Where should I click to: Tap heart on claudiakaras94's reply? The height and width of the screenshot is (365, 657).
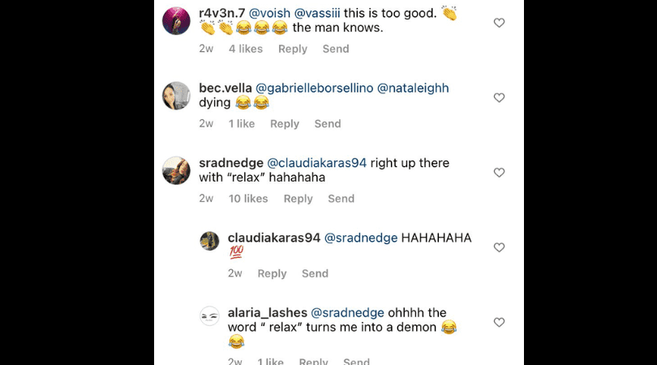[499, 247]
